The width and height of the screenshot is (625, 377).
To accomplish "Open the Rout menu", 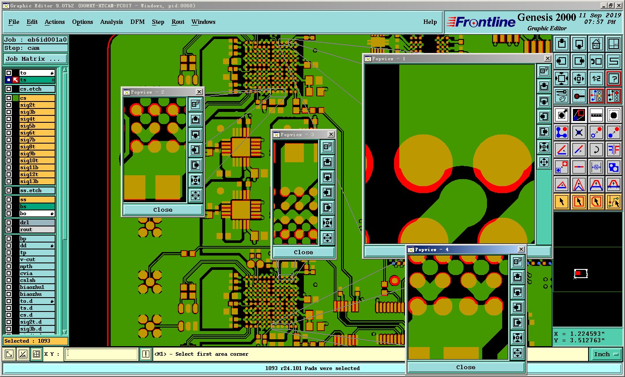I will (x=178, y=22).
